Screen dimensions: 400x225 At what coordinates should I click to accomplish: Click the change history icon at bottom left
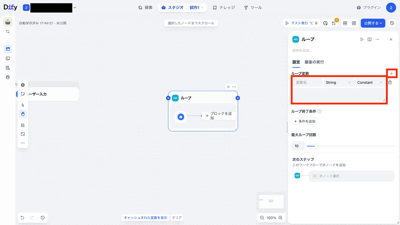tap(43, 218)
